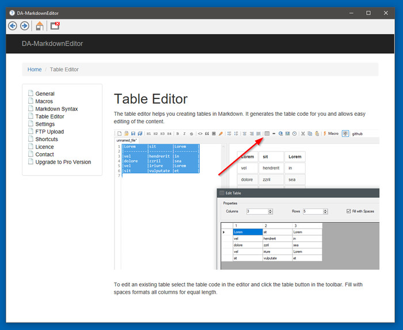Image resolution: width=403 pixels, height=330 pixels.
Task: Click the strikethrough icon in screenshot toolbar
Action: click(191, 134)
